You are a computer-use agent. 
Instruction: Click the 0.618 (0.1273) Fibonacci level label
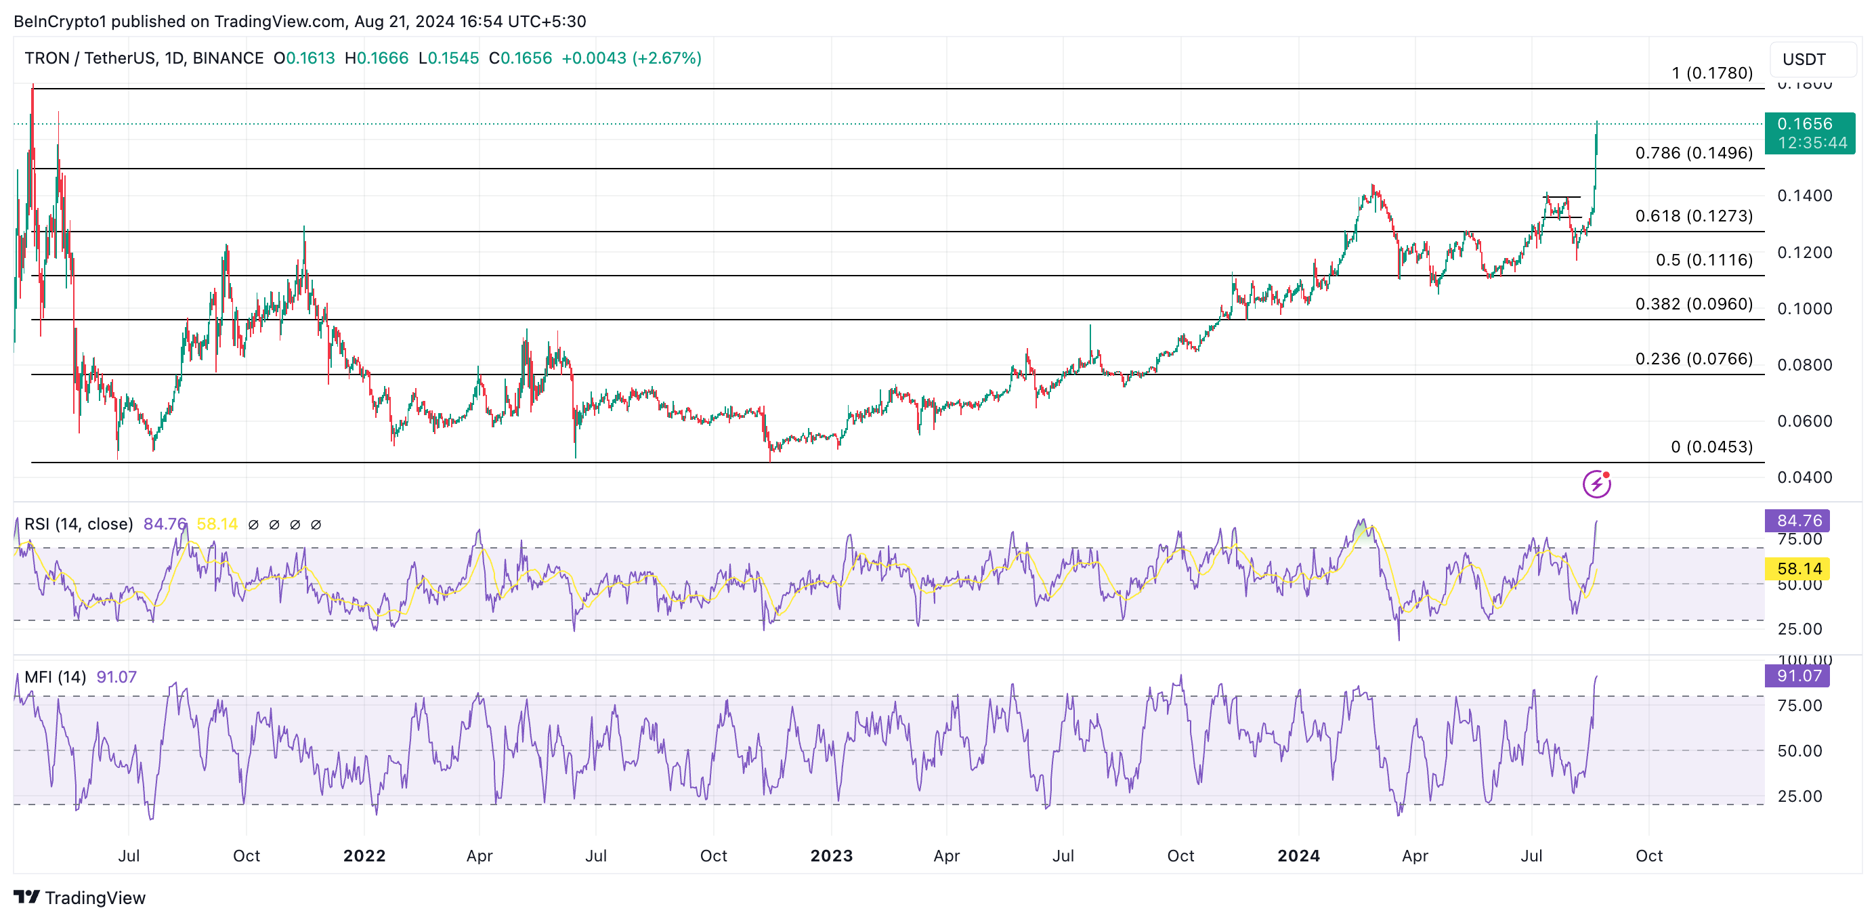pyautogui.click(x=1693, y=216)
